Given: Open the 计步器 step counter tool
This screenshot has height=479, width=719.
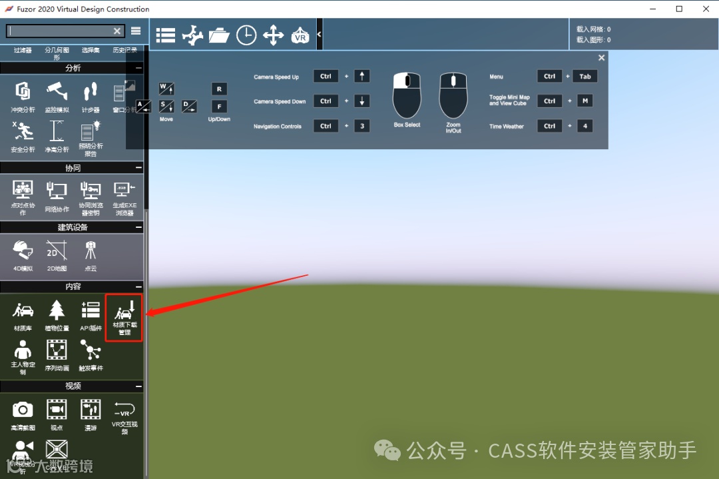Looking at the screenshot, I should point(91,97).
